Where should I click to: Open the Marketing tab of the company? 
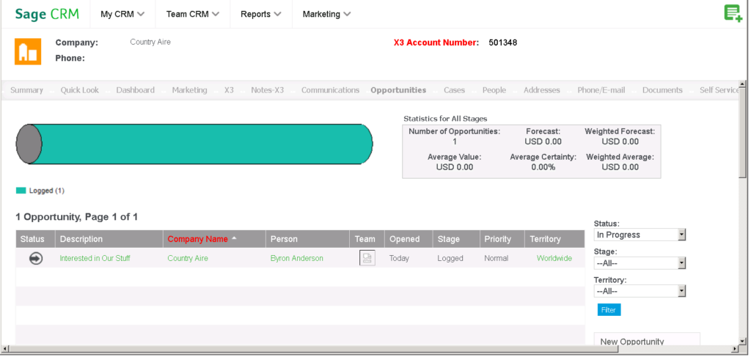click(190, 90)
